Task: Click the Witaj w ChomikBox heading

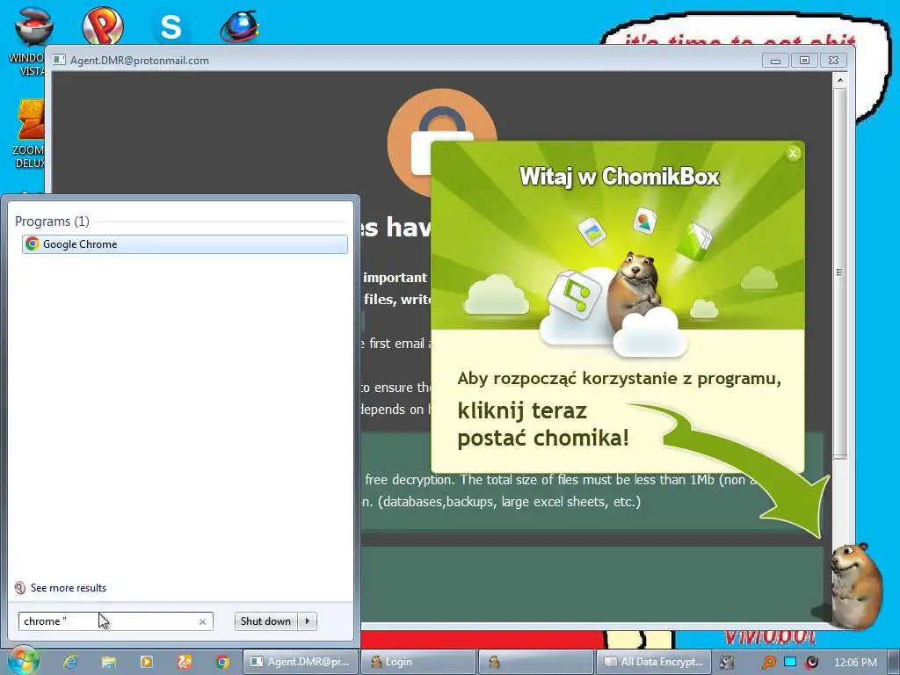Action: pos(620,176)
